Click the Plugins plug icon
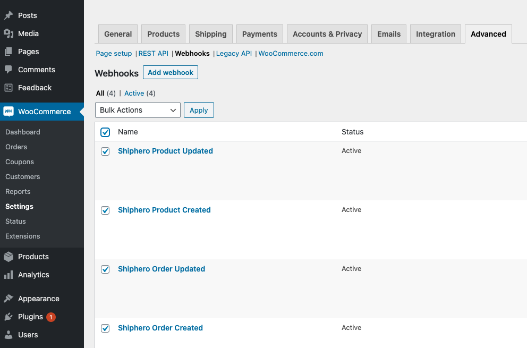 point(8,317)
